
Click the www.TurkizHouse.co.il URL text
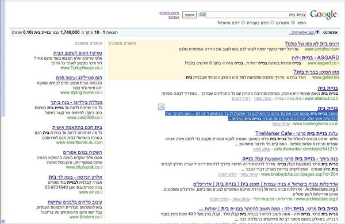coord(82,68)
